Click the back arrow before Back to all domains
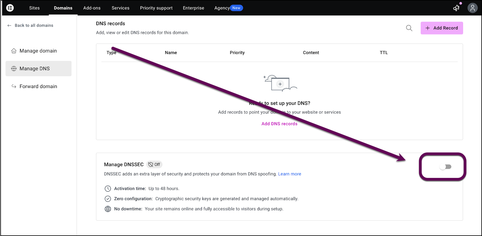Screen dimensions: 482x236 [x=9, y=25]
